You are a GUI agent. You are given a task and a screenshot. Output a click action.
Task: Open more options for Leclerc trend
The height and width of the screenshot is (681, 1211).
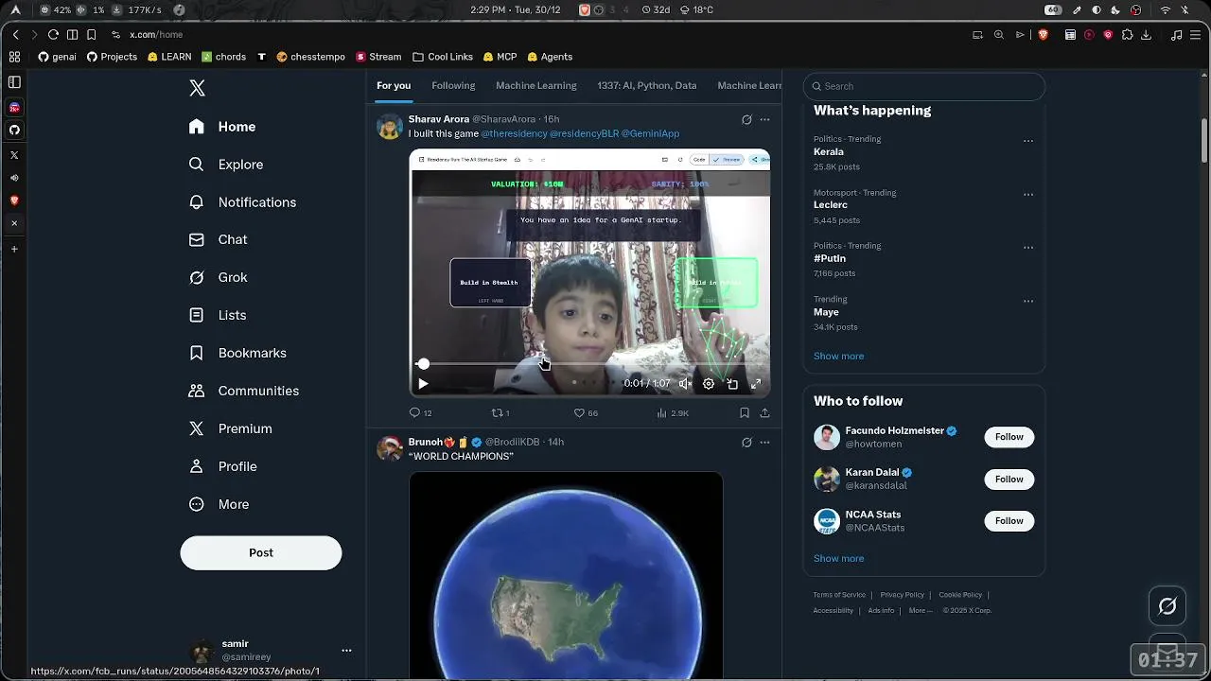1028,195
